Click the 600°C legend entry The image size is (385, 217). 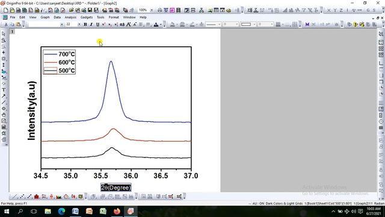point(59,62)
